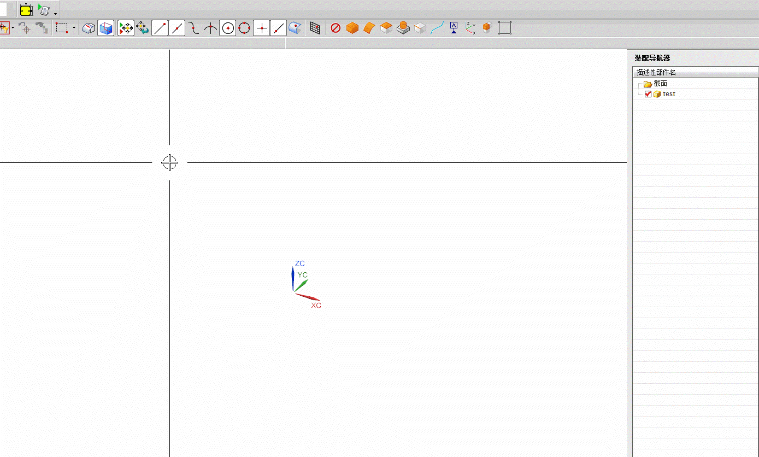The image size is (759, 457).
Task: Click the 装配导航器 panel title
Action: coord(652,58)
